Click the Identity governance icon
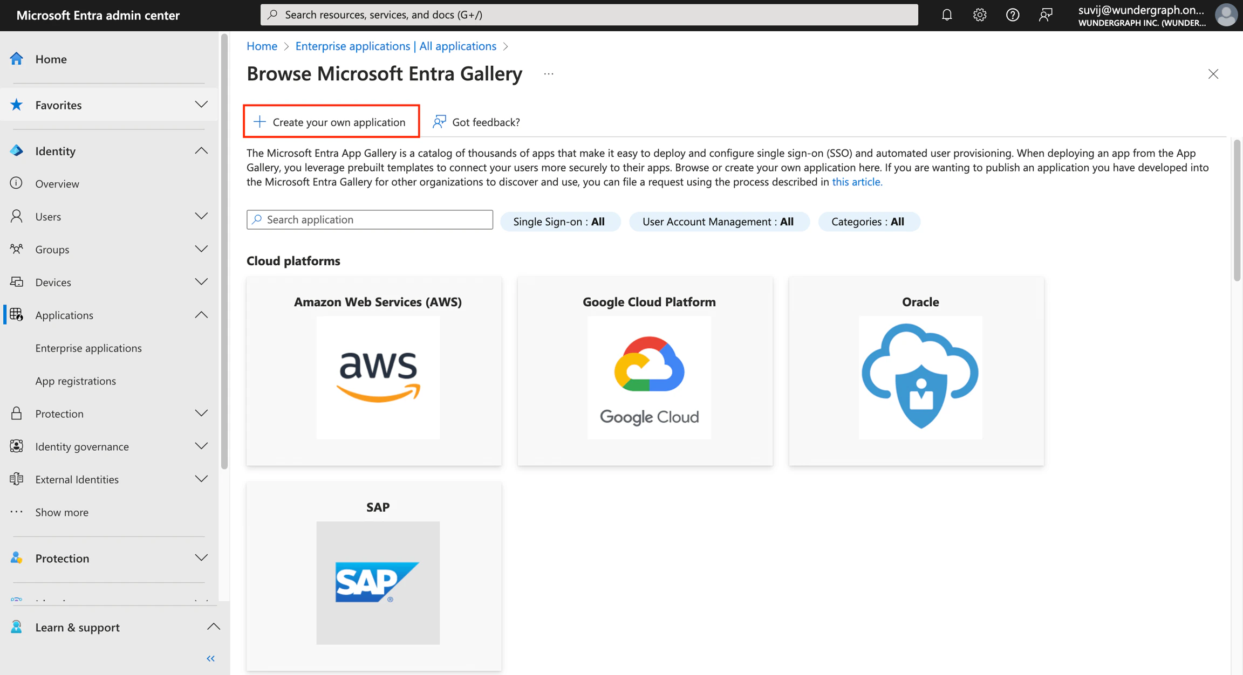Image resolution: width=1243 pixels, height=675 pixels. point(16,446)
